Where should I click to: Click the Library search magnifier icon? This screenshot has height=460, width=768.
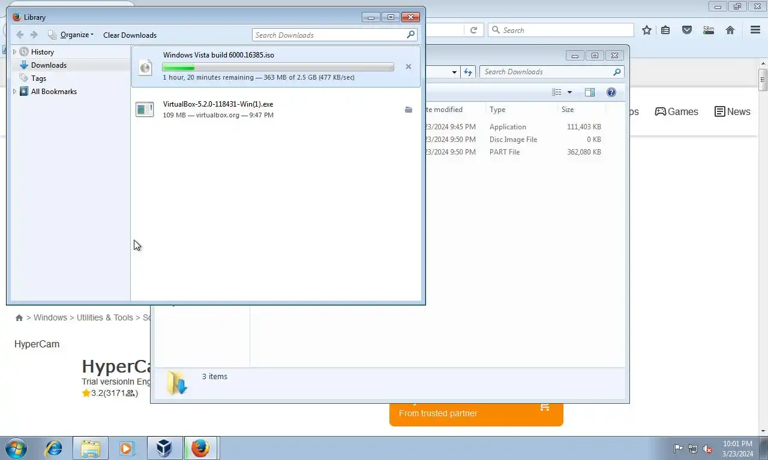coord(411,35)
